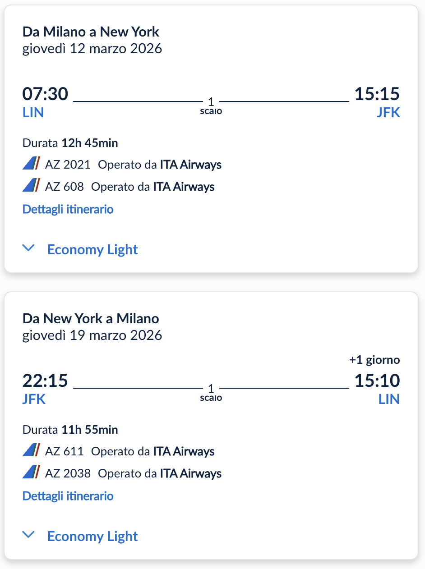
Task: Open Dettagli itinerario for the Milano–New York flight
Action: 68,209
